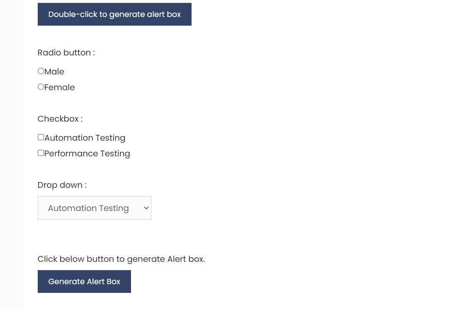
Task: Click the Double-click to generate alert box button
Action: [114, 14]
